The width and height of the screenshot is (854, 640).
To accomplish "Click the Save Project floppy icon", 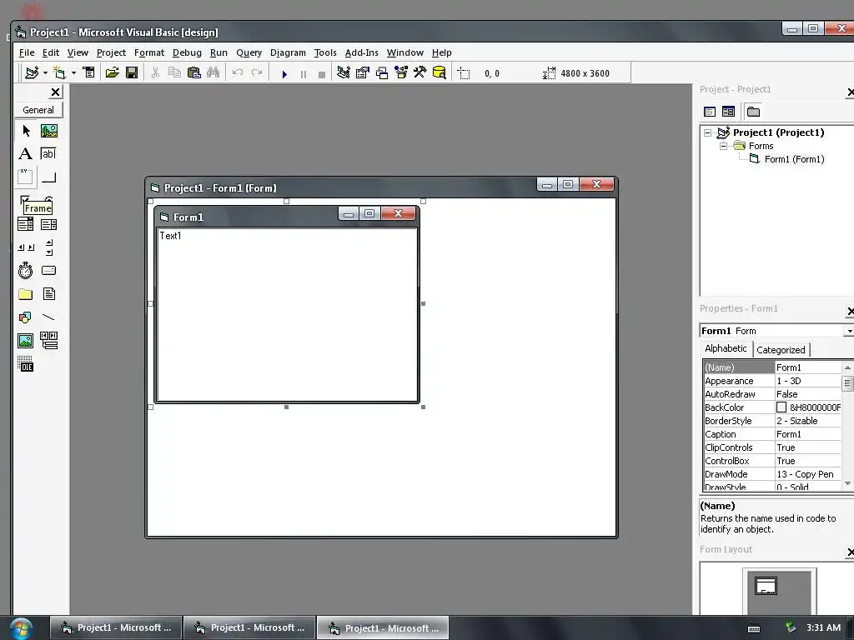I will (x=132, y=72).
